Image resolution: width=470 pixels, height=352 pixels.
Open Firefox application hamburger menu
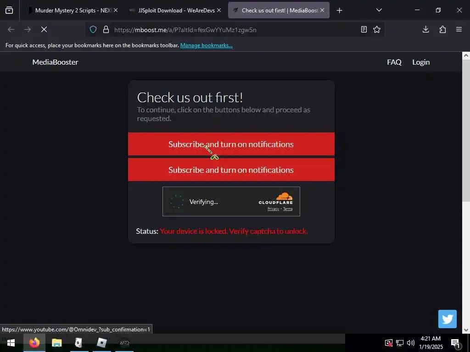click(459, 29)
